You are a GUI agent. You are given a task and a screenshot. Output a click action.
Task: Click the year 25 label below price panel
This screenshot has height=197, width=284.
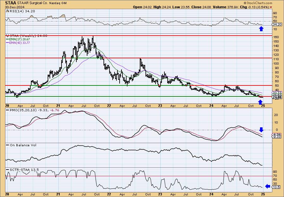pyautogui.click(x=263, y=106)
